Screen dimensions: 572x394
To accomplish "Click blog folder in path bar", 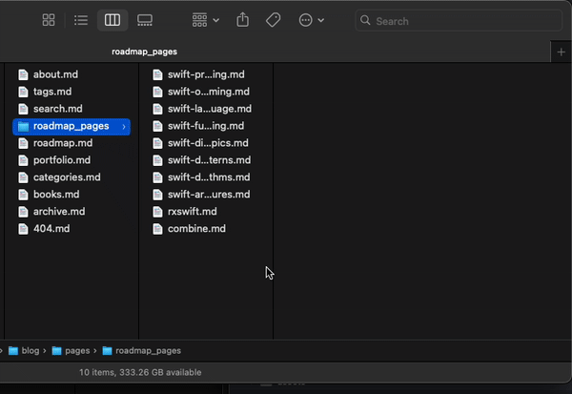I will pos(28,351).
